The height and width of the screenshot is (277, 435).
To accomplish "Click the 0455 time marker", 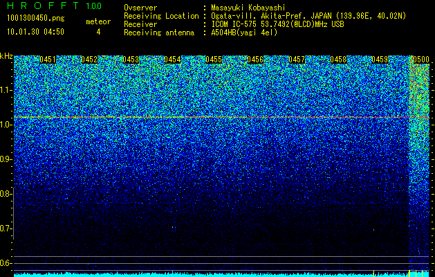I will (x=214, y=60).
